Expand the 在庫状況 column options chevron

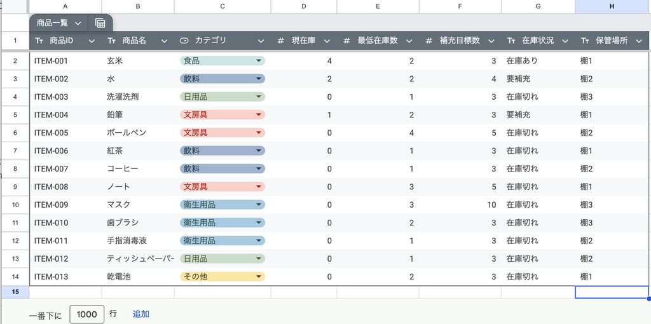click(x=565, y=41)
